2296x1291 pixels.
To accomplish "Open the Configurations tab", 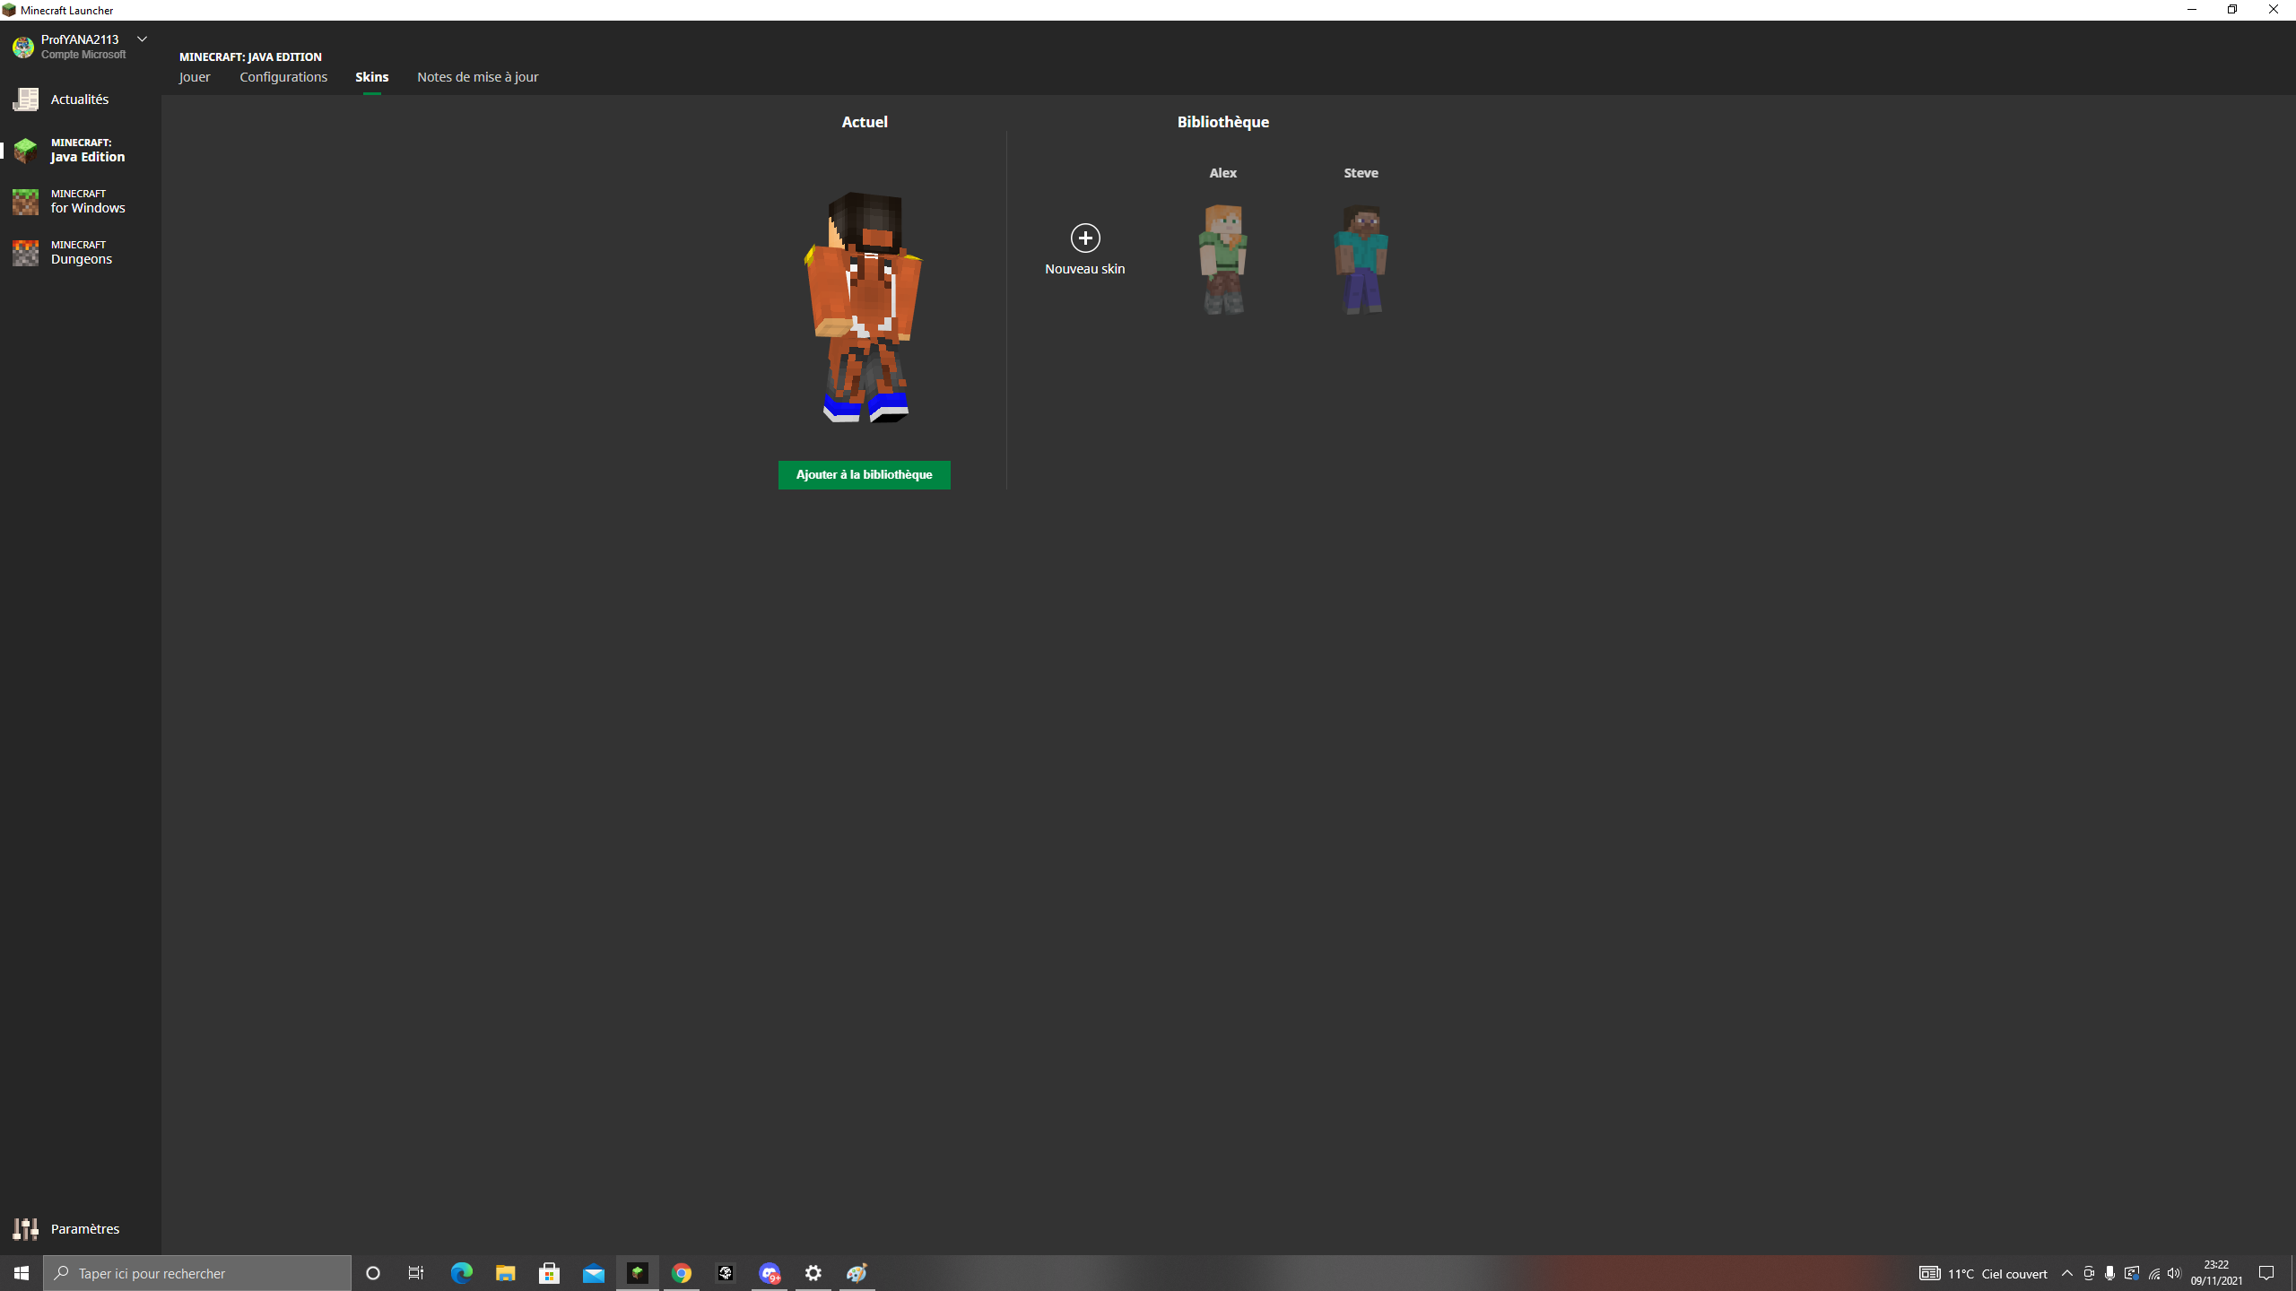I will click(x=283, y=77).
